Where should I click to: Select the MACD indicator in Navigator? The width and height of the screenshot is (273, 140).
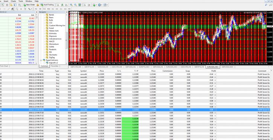(52, 41)
